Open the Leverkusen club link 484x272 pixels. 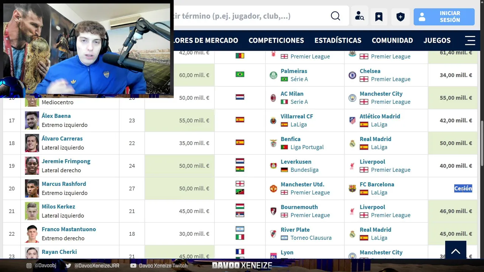(x=296, y=162)
